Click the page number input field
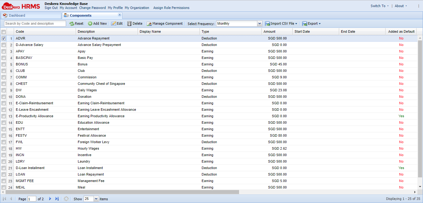The height and width of the screenshot is (203, 423). pyautogui.click(x=32, y=199)
